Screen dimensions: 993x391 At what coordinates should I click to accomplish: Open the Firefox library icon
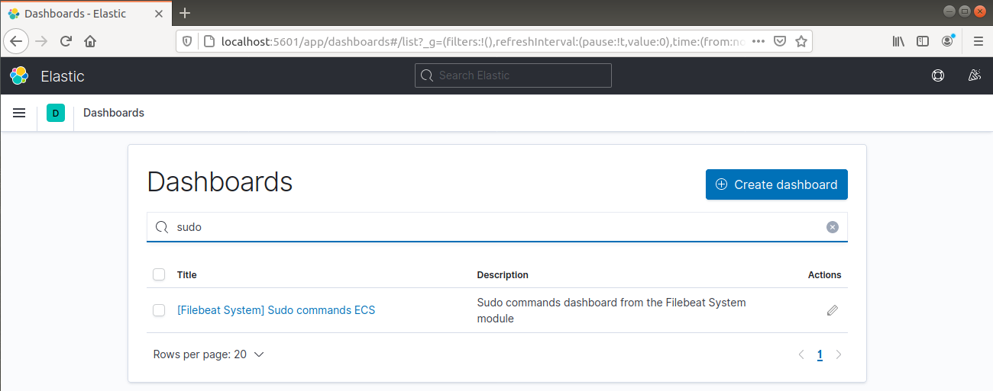click(x=898, y=41)
